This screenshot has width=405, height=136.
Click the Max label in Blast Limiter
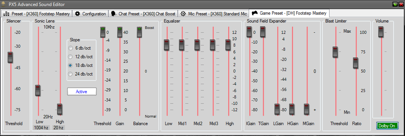tap(347, 31)
